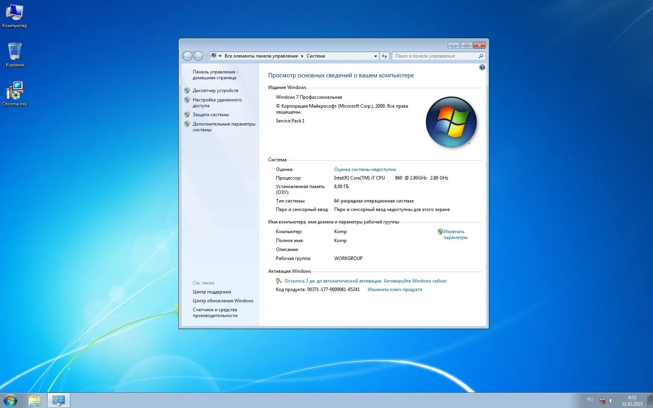The width and height of the screenshot is (653, 408).
Task: Click the RU language indicator in the tray
Action: [590, 400]
